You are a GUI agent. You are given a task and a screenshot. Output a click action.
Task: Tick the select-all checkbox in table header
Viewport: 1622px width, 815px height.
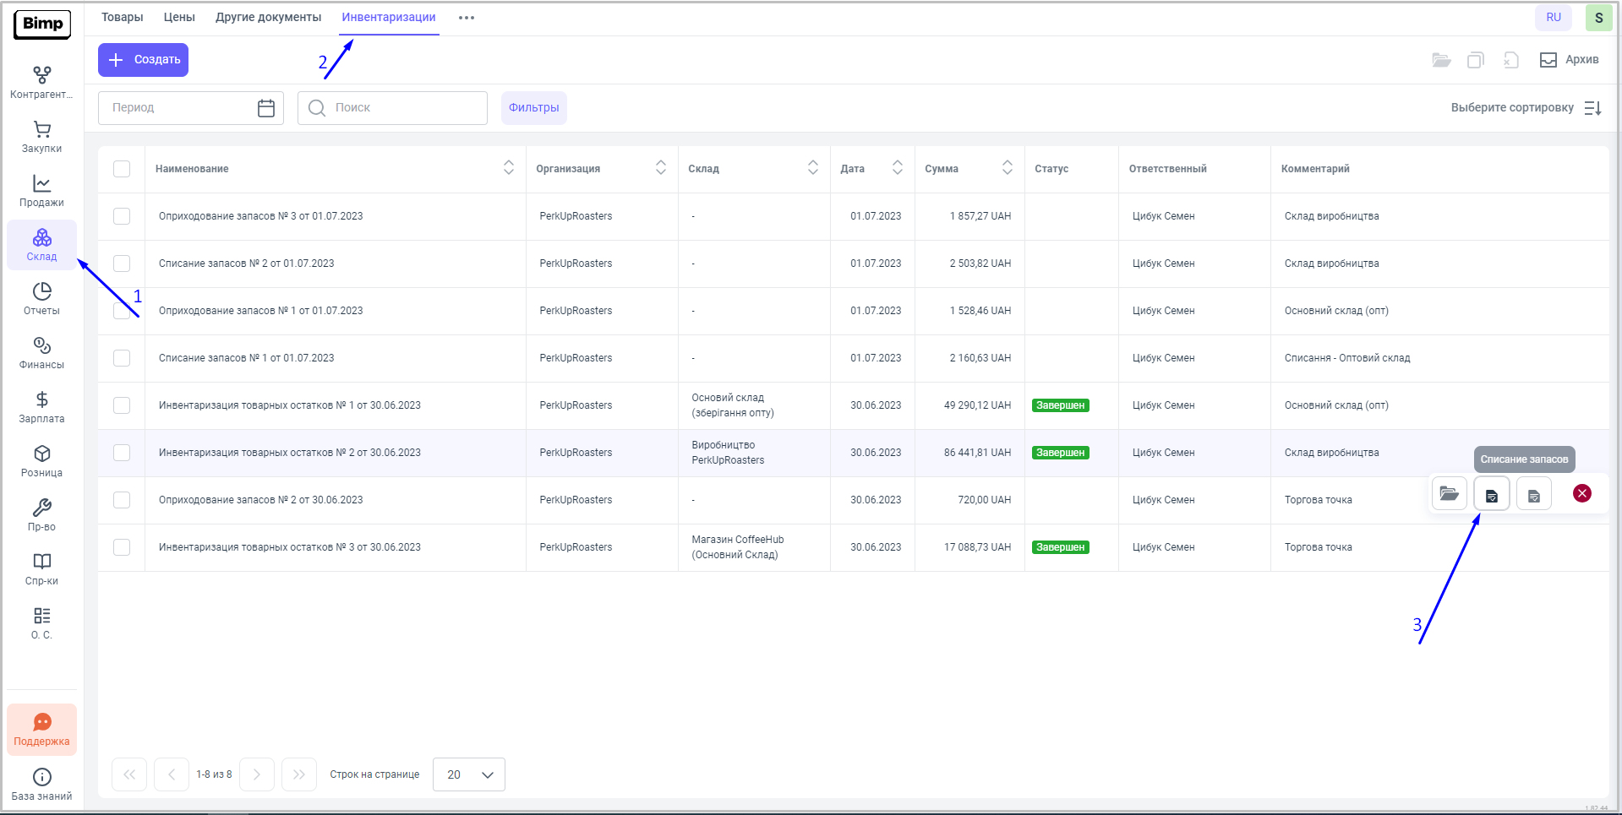click(122, 169)
